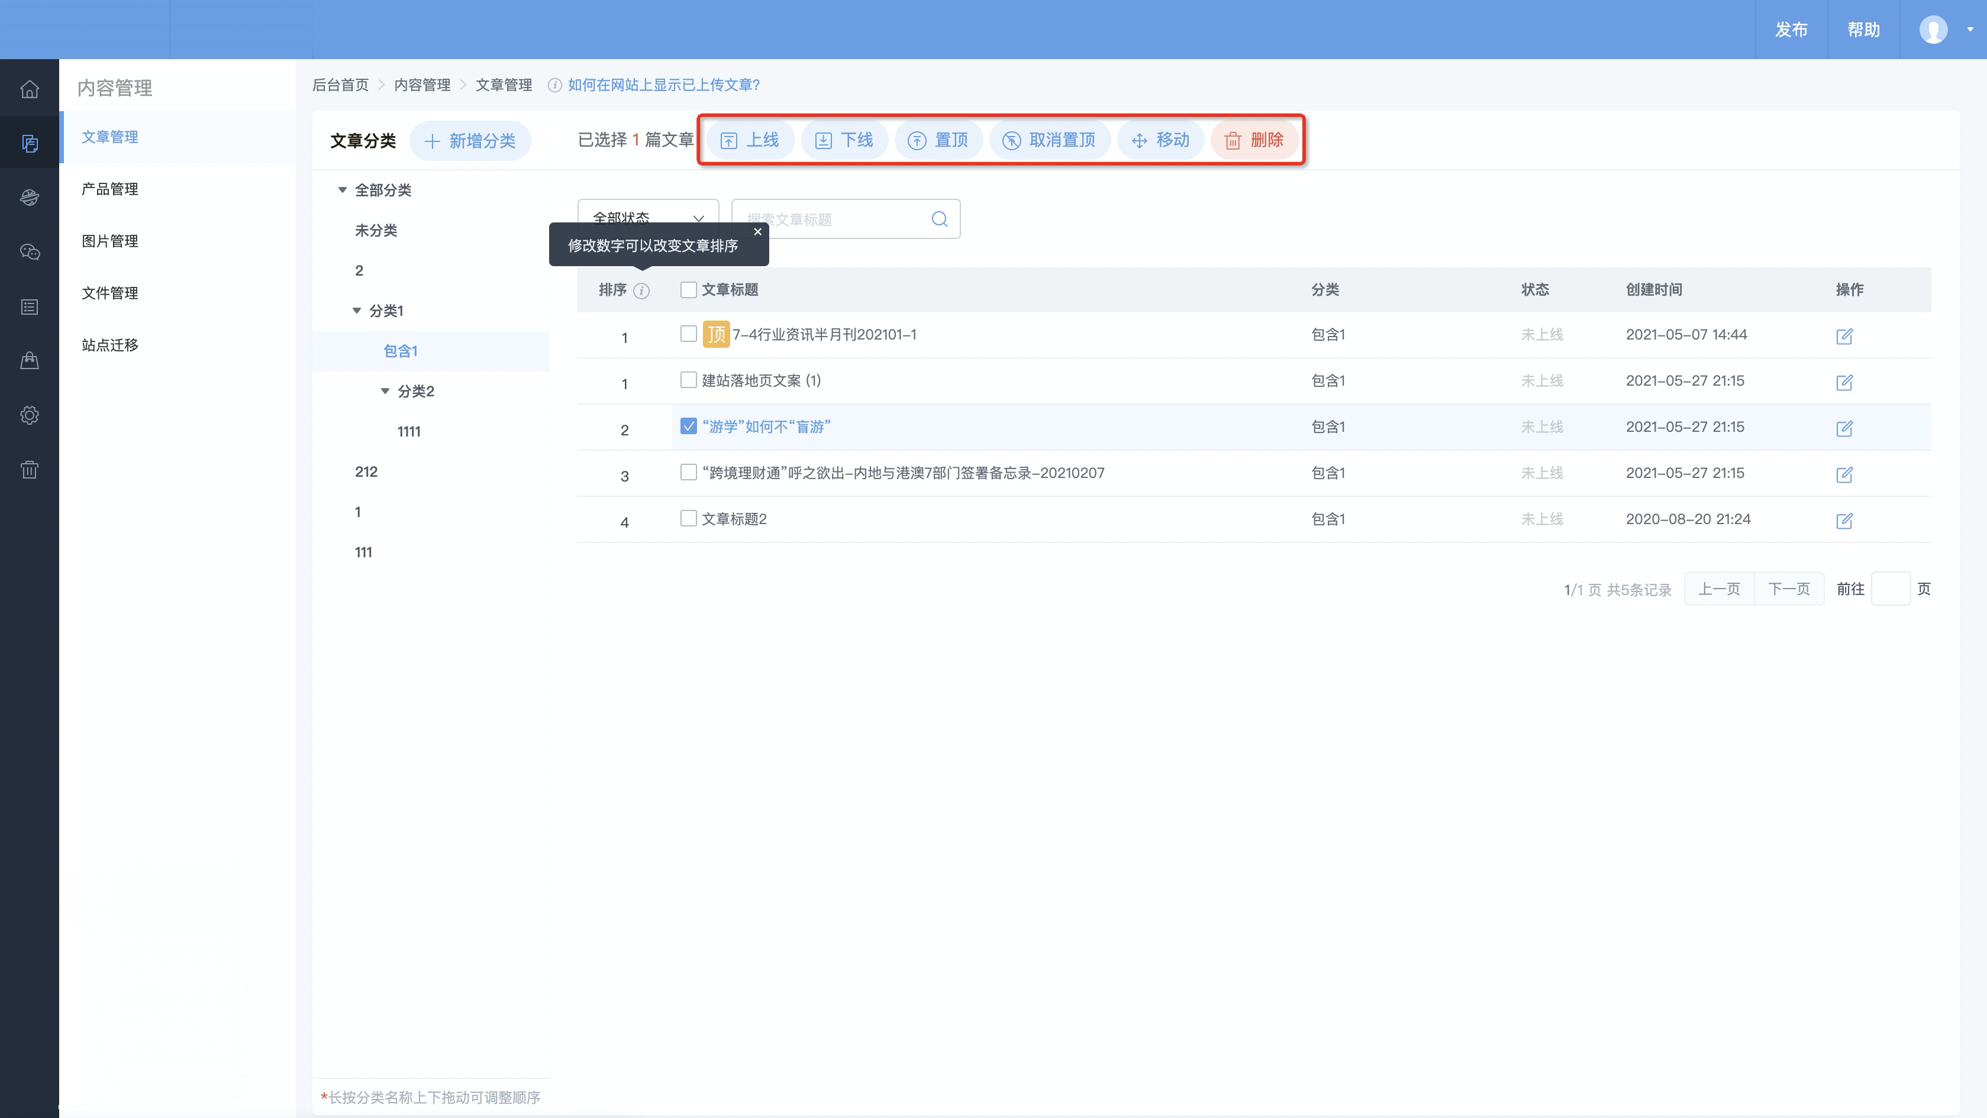1987x1118 pixels.
Task: Check the box for “跨境理财通”呼之欲出 article
Action: coord(688,472)
